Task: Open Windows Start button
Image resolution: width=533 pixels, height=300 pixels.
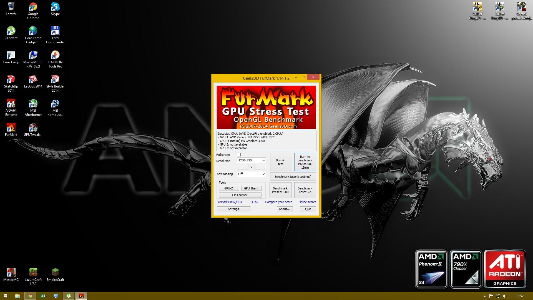Action: tap(5, 296)
